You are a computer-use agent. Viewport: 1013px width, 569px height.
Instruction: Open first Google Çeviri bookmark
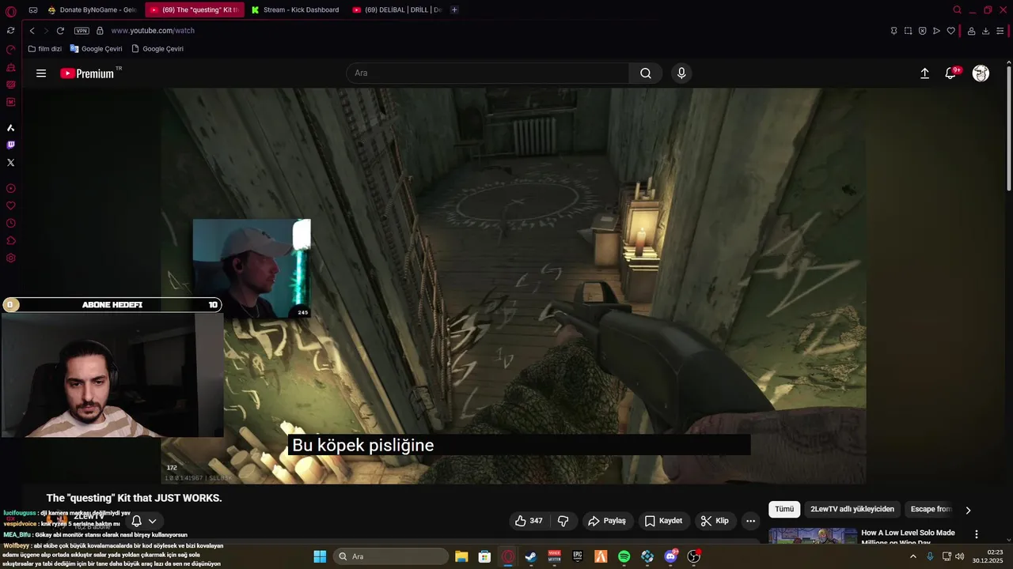point(96,49)
